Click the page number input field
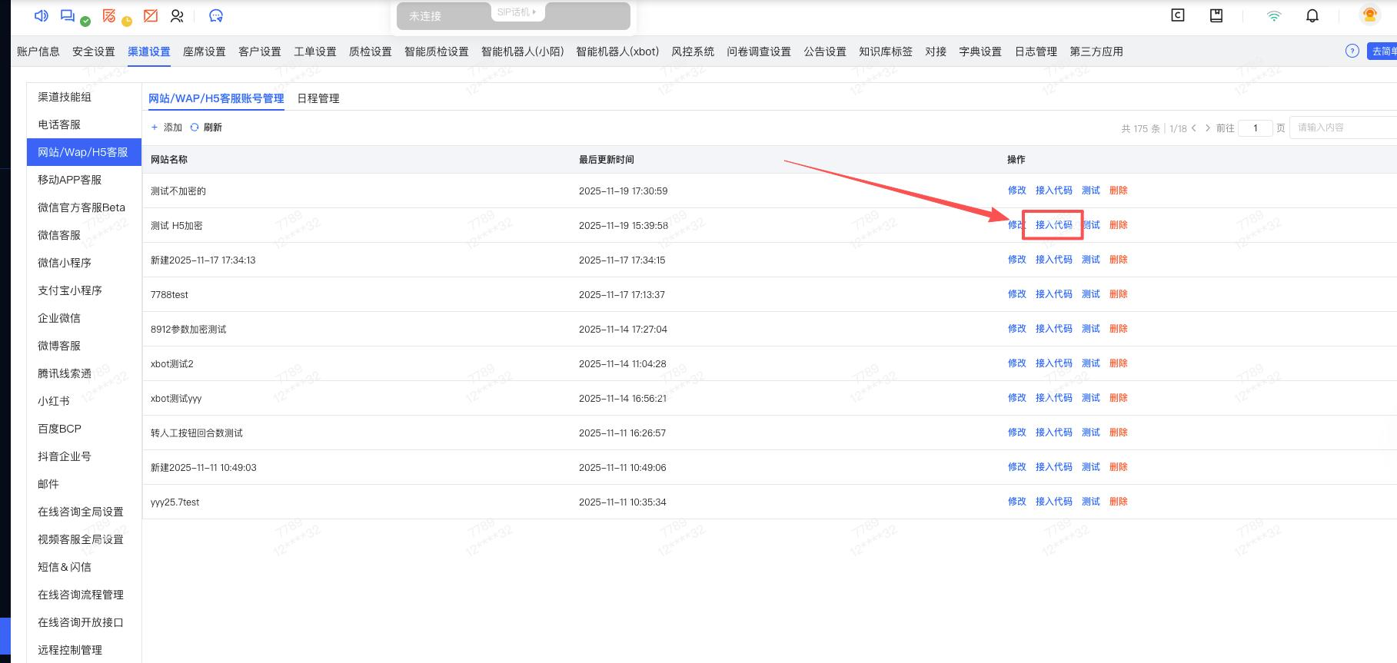 coord(1255,128)
